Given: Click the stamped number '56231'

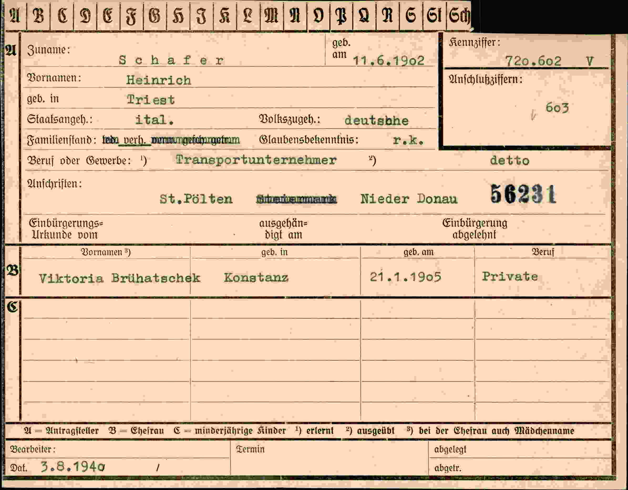Looking at the screenshot, I should (523, 194).
